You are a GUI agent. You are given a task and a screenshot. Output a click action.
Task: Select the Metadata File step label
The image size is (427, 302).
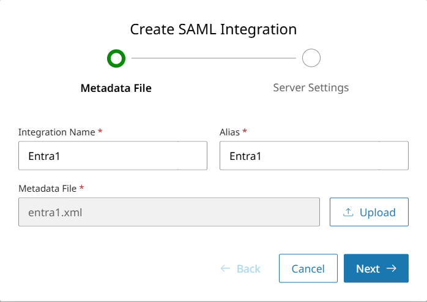point(116,88)
